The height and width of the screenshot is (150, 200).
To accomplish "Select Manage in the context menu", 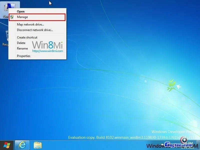I will [22, 17].
